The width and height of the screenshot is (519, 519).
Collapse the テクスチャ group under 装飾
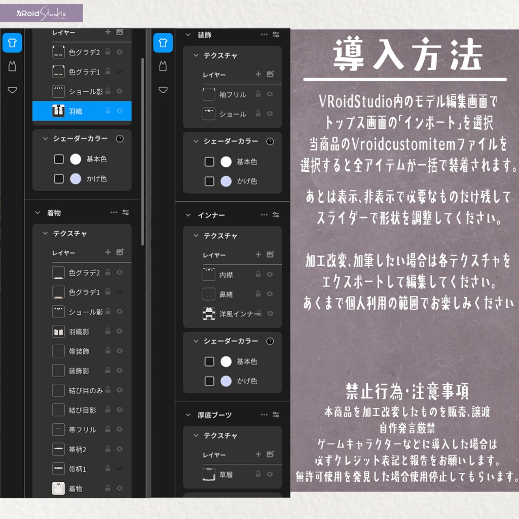pyautogui.click(x=196, y=55)
